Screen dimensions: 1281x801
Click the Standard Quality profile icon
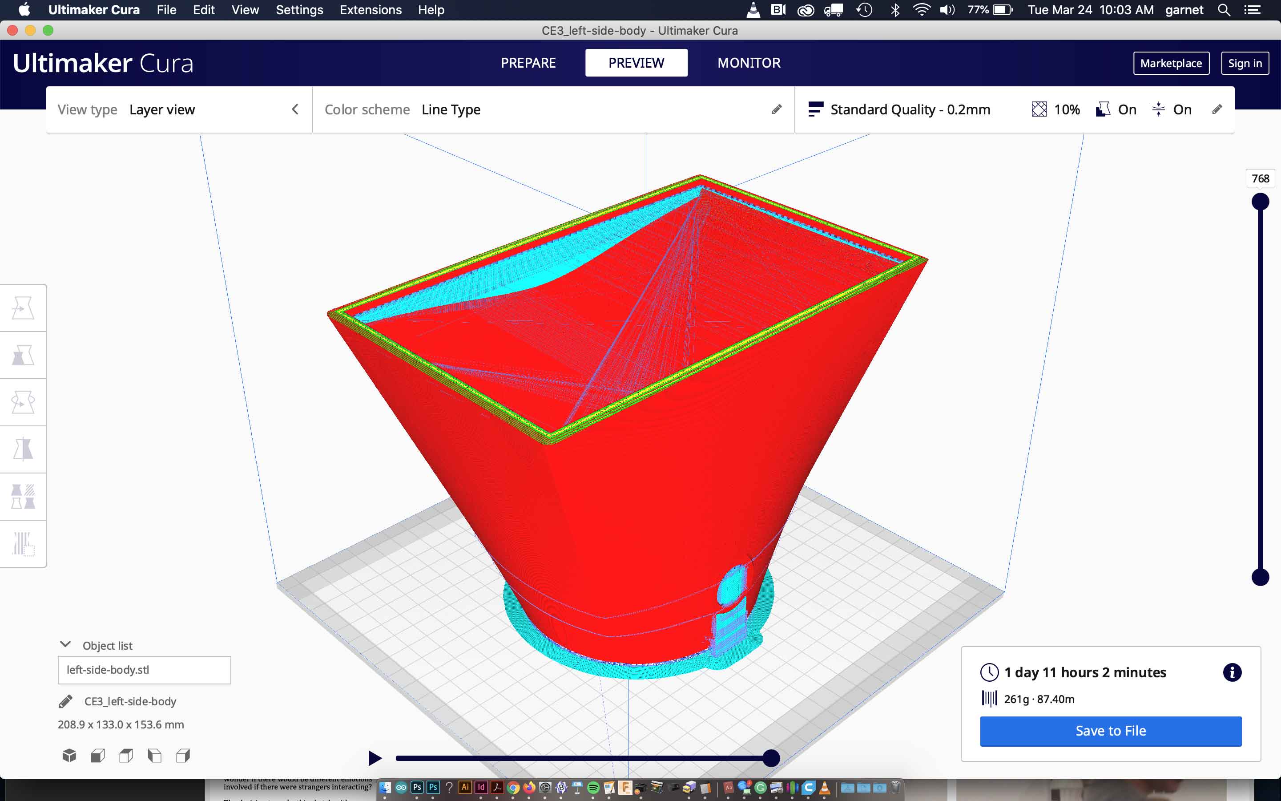tap(816, 109)
